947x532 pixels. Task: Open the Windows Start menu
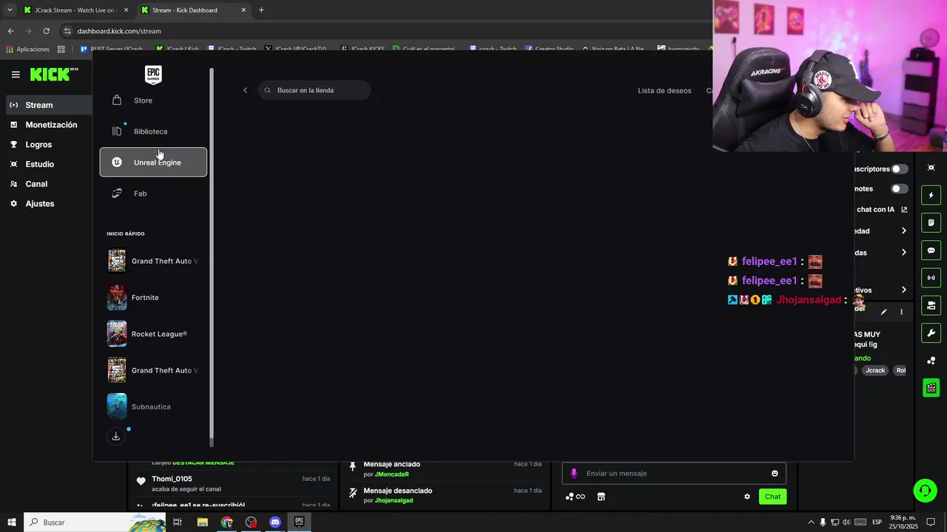coord(12,522)
